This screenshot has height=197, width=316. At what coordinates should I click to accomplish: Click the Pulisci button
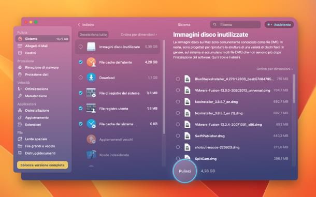[x=184, y=171]
